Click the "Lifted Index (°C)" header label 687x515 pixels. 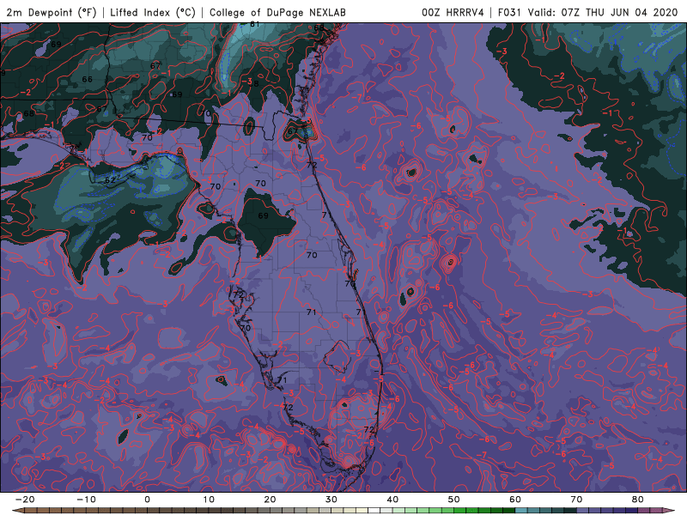point(153,12)
